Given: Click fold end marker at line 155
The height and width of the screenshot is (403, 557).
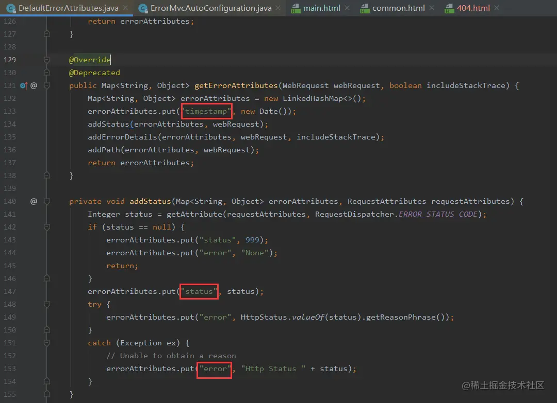Looking at the screenshot, I should (x=46, y=394).
